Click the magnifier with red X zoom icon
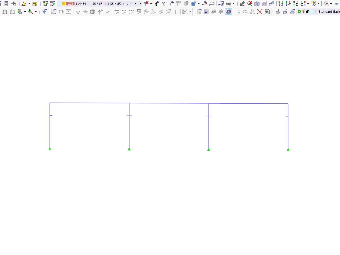This screenshot has height=255, width=340. [x=250, y=4]
